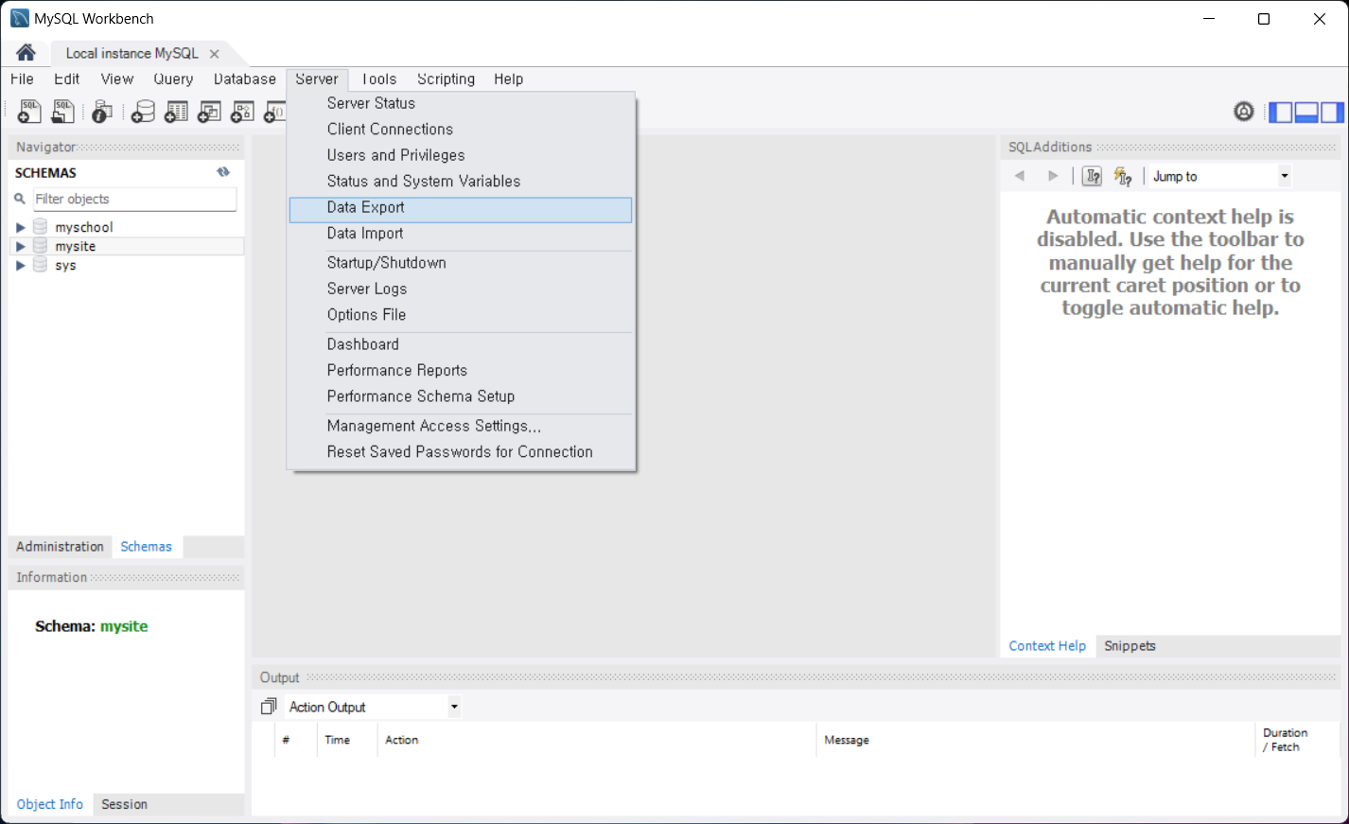Switch to the Local instance MySQL tab
The height and width of the screenshot is (824, 1349).
[132, 54]
